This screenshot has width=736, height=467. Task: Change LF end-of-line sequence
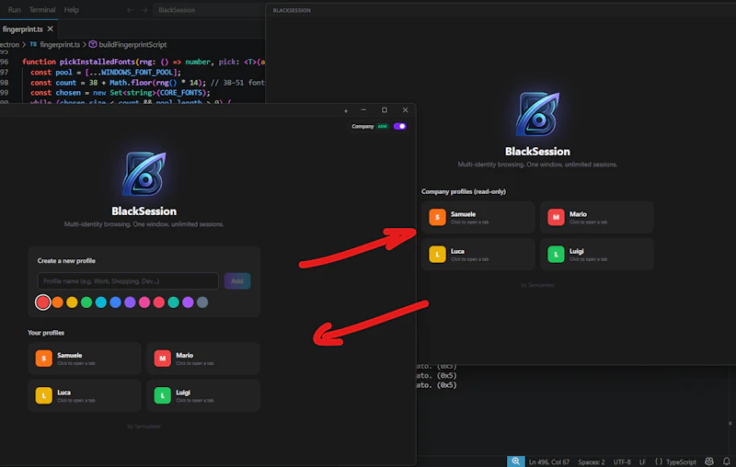pos(642,461)
